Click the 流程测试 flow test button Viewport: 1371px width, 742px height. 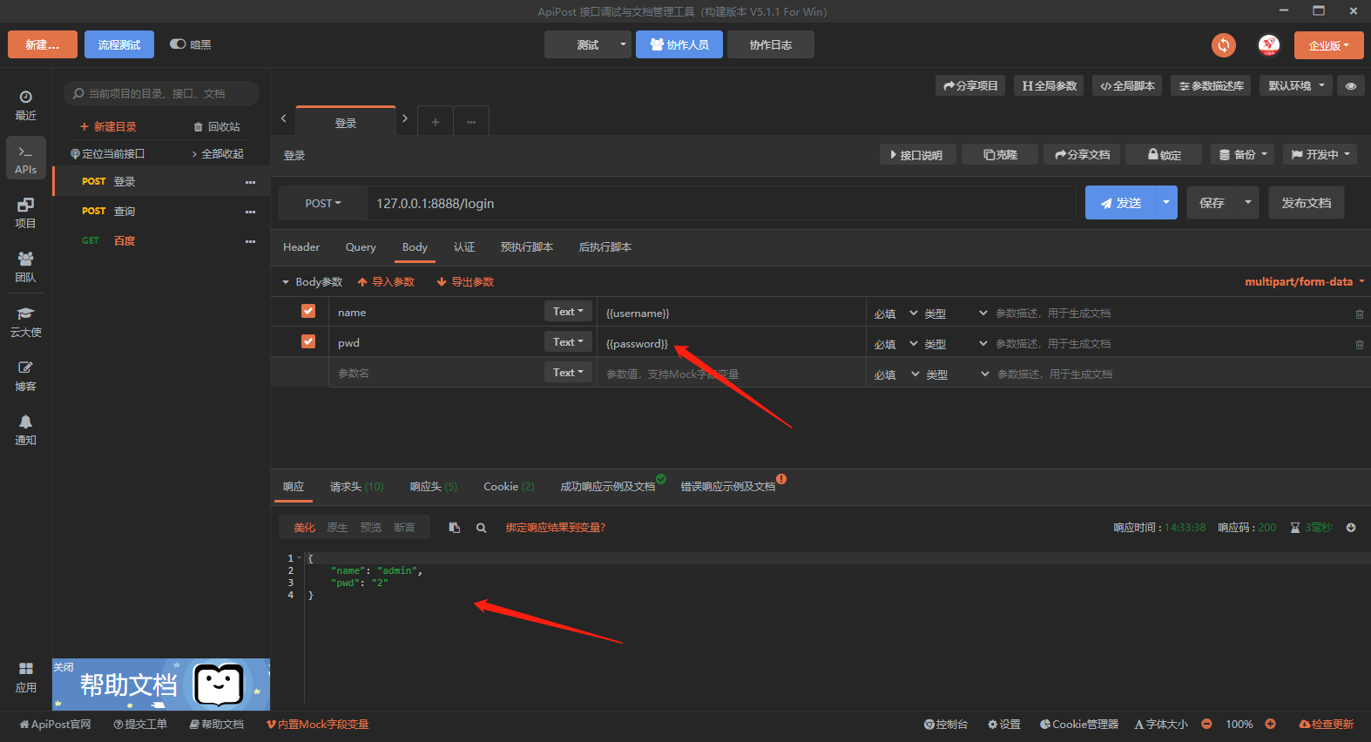(x=119, y=44)
